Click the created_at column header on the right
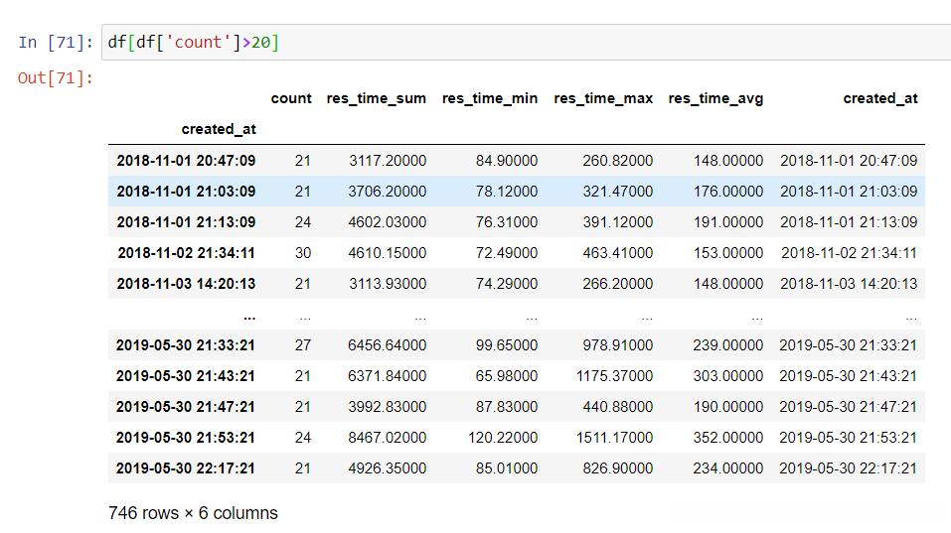Screen dimensions: 951x533 click(880, 98)
